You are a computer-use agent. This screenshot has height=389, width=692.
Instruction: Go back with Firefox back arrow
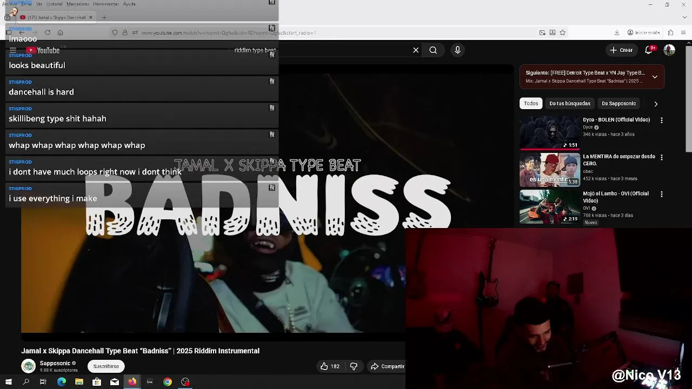tap(22, 32)
